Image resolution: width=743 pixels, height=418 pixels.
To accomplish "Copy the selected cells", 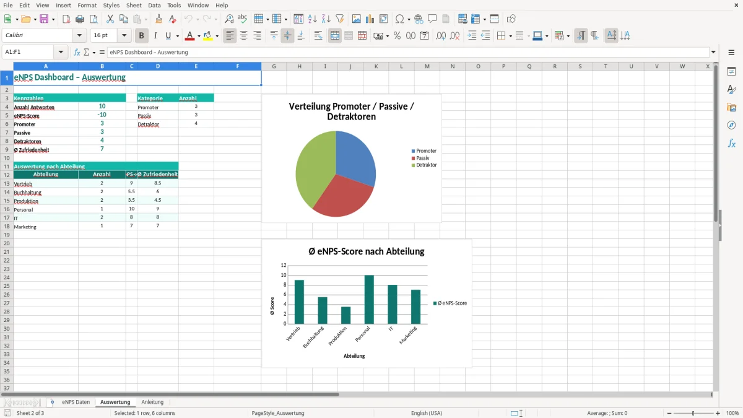I will 124,19.
